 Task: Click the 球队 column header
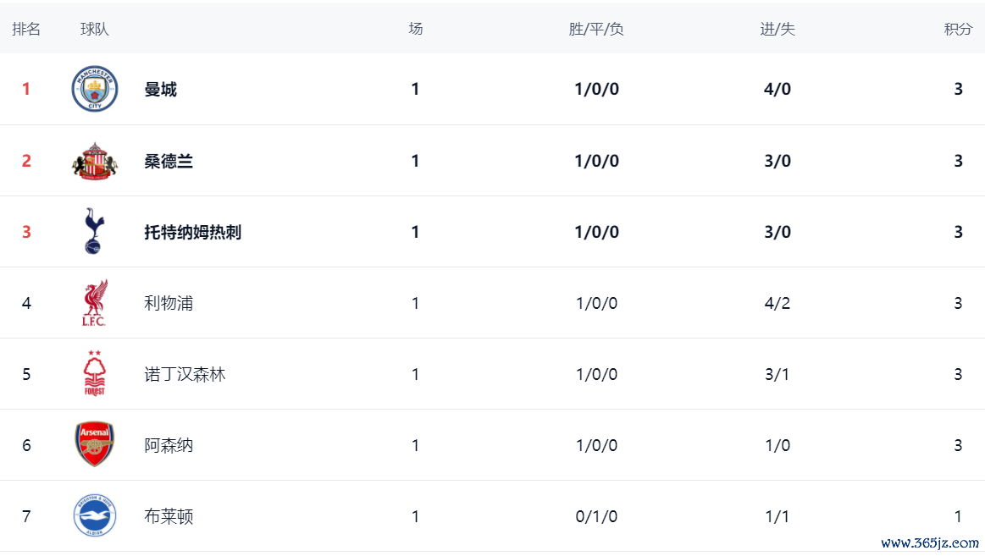(95, 29)
